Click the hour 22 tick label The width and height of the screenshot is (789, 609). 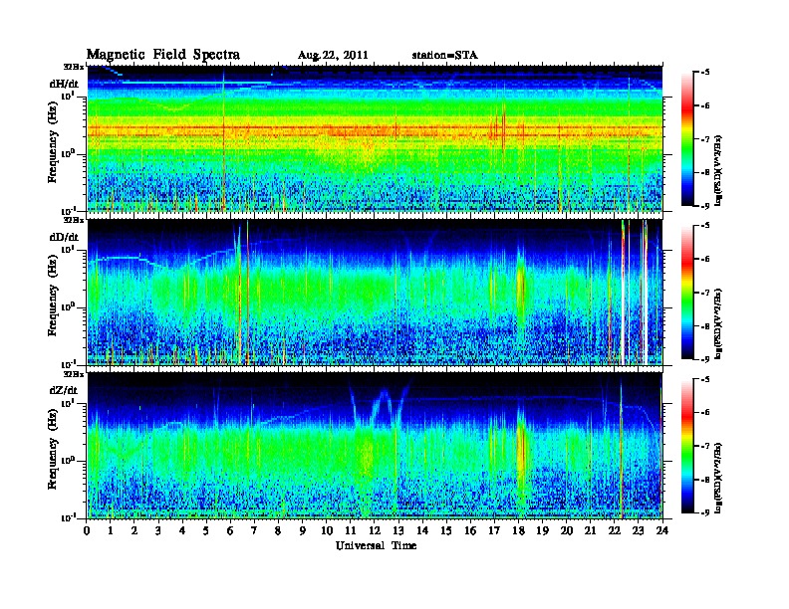coord(615,530)
